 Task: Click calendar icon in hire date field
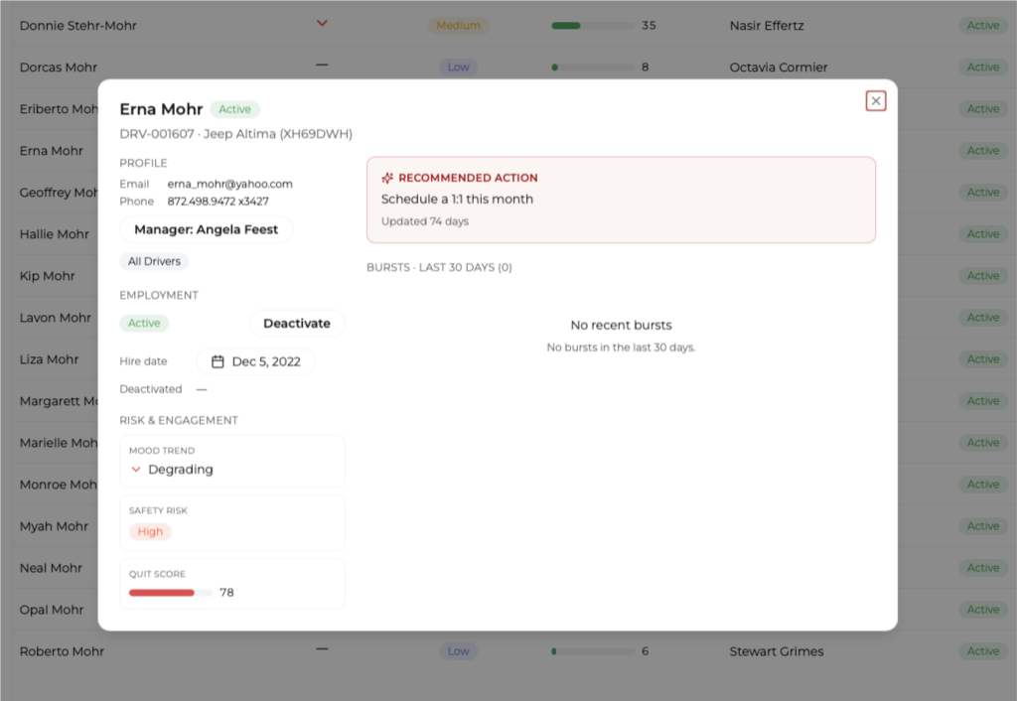tap(218, 361)
